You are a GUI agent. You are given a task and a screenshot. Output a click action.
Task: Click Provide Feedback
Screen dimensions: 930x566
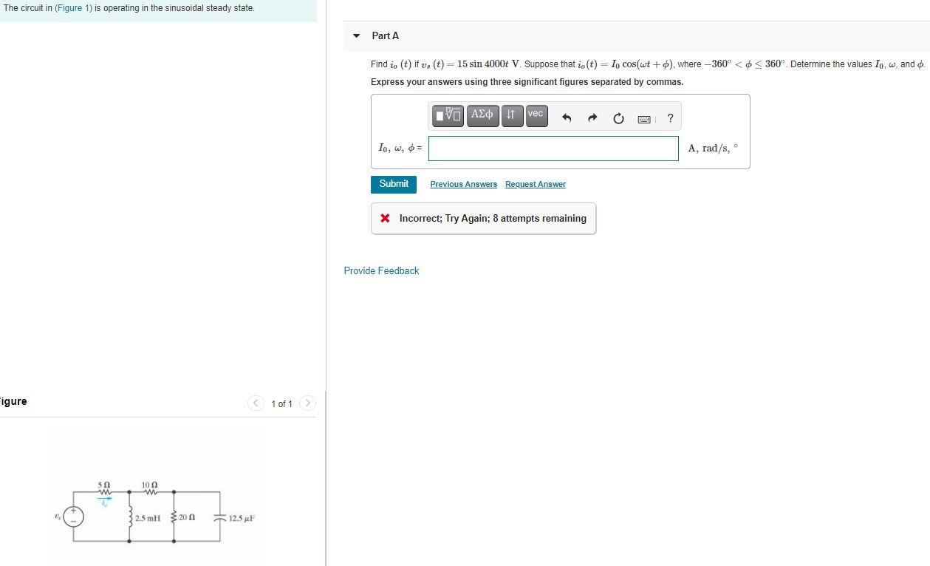(381, 270)
